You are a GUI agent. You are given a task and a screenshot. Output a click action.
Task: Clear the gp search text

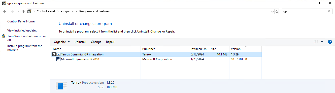point(329,11)
